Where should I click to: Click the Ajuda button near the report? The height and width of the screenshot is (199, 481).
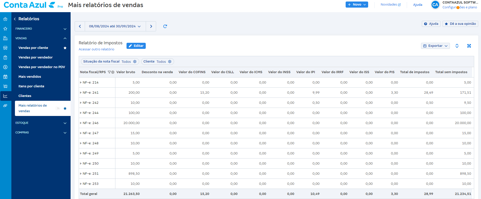(431, 24)
